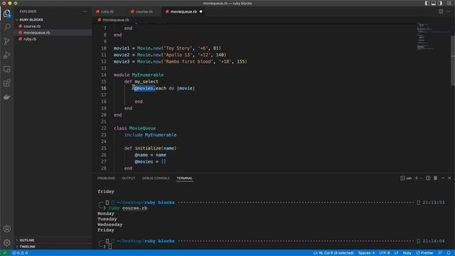
Task: Maximize the panel size with chevron
Action: pos(443,178)
